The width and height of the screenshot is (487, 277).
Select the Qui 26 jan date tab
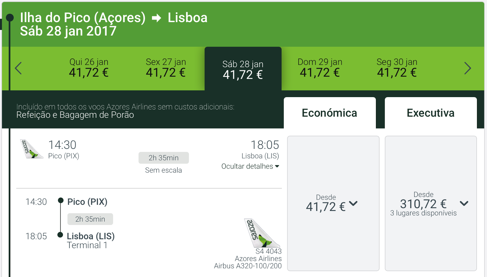click(x=89, y=68)
